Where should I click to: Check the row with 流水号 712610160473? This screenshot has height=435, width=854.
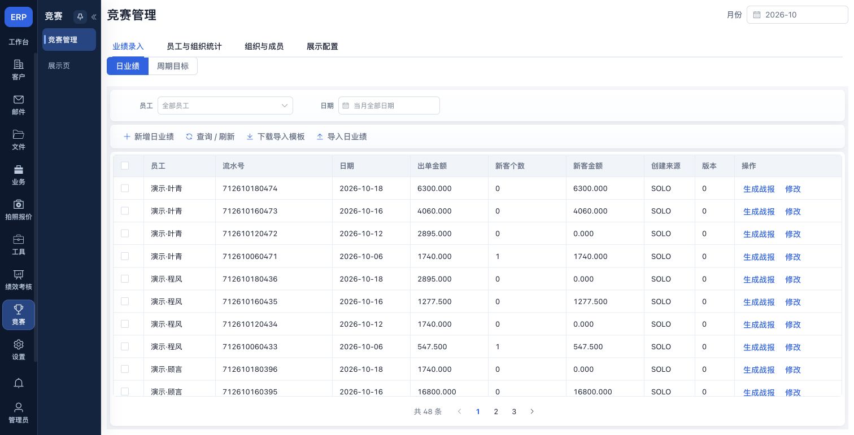(125, 211)
